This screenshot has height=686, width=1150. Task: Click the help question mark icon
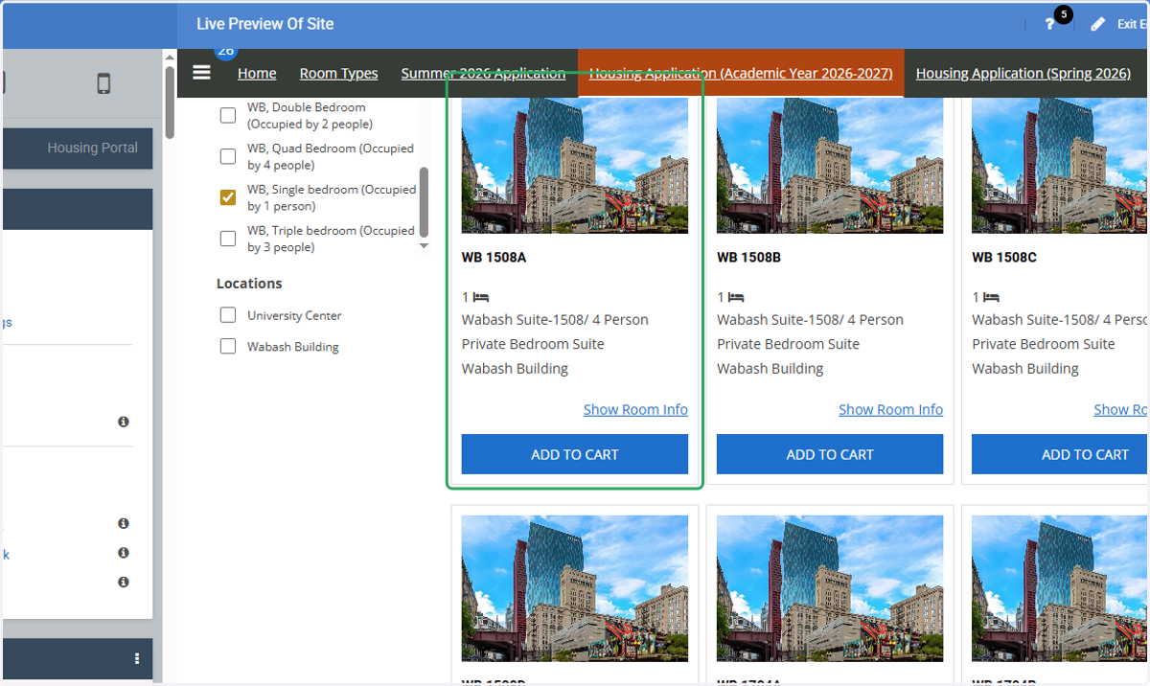(1049, 25)
